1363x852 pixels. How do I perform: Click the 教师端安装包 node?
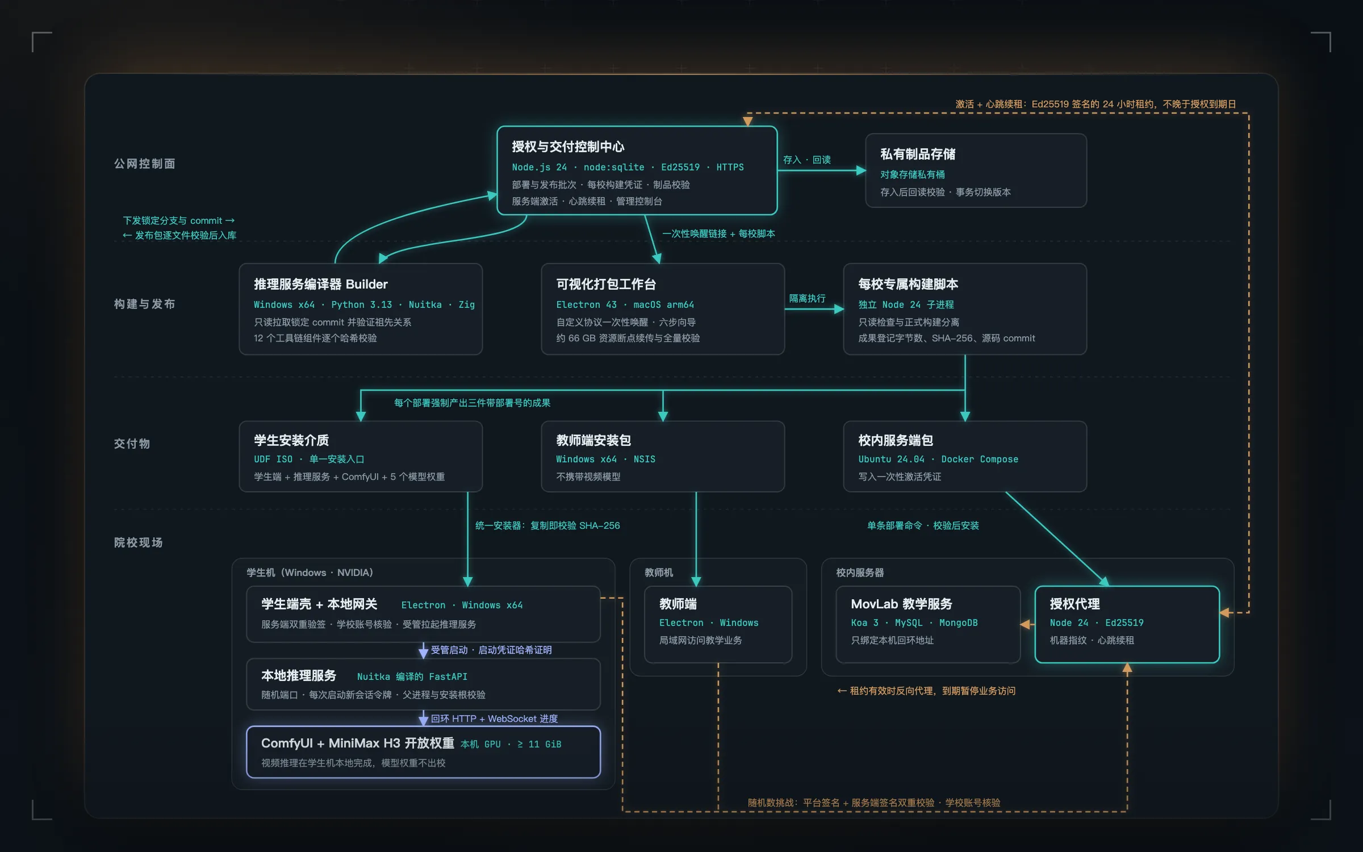(x=663, y=456)
